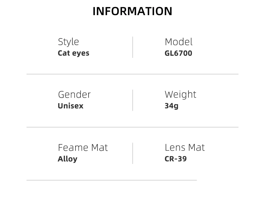Select the Gender label
Viewport: 265px width, 200px height.
pyautogui.click(x=74, y=94)
